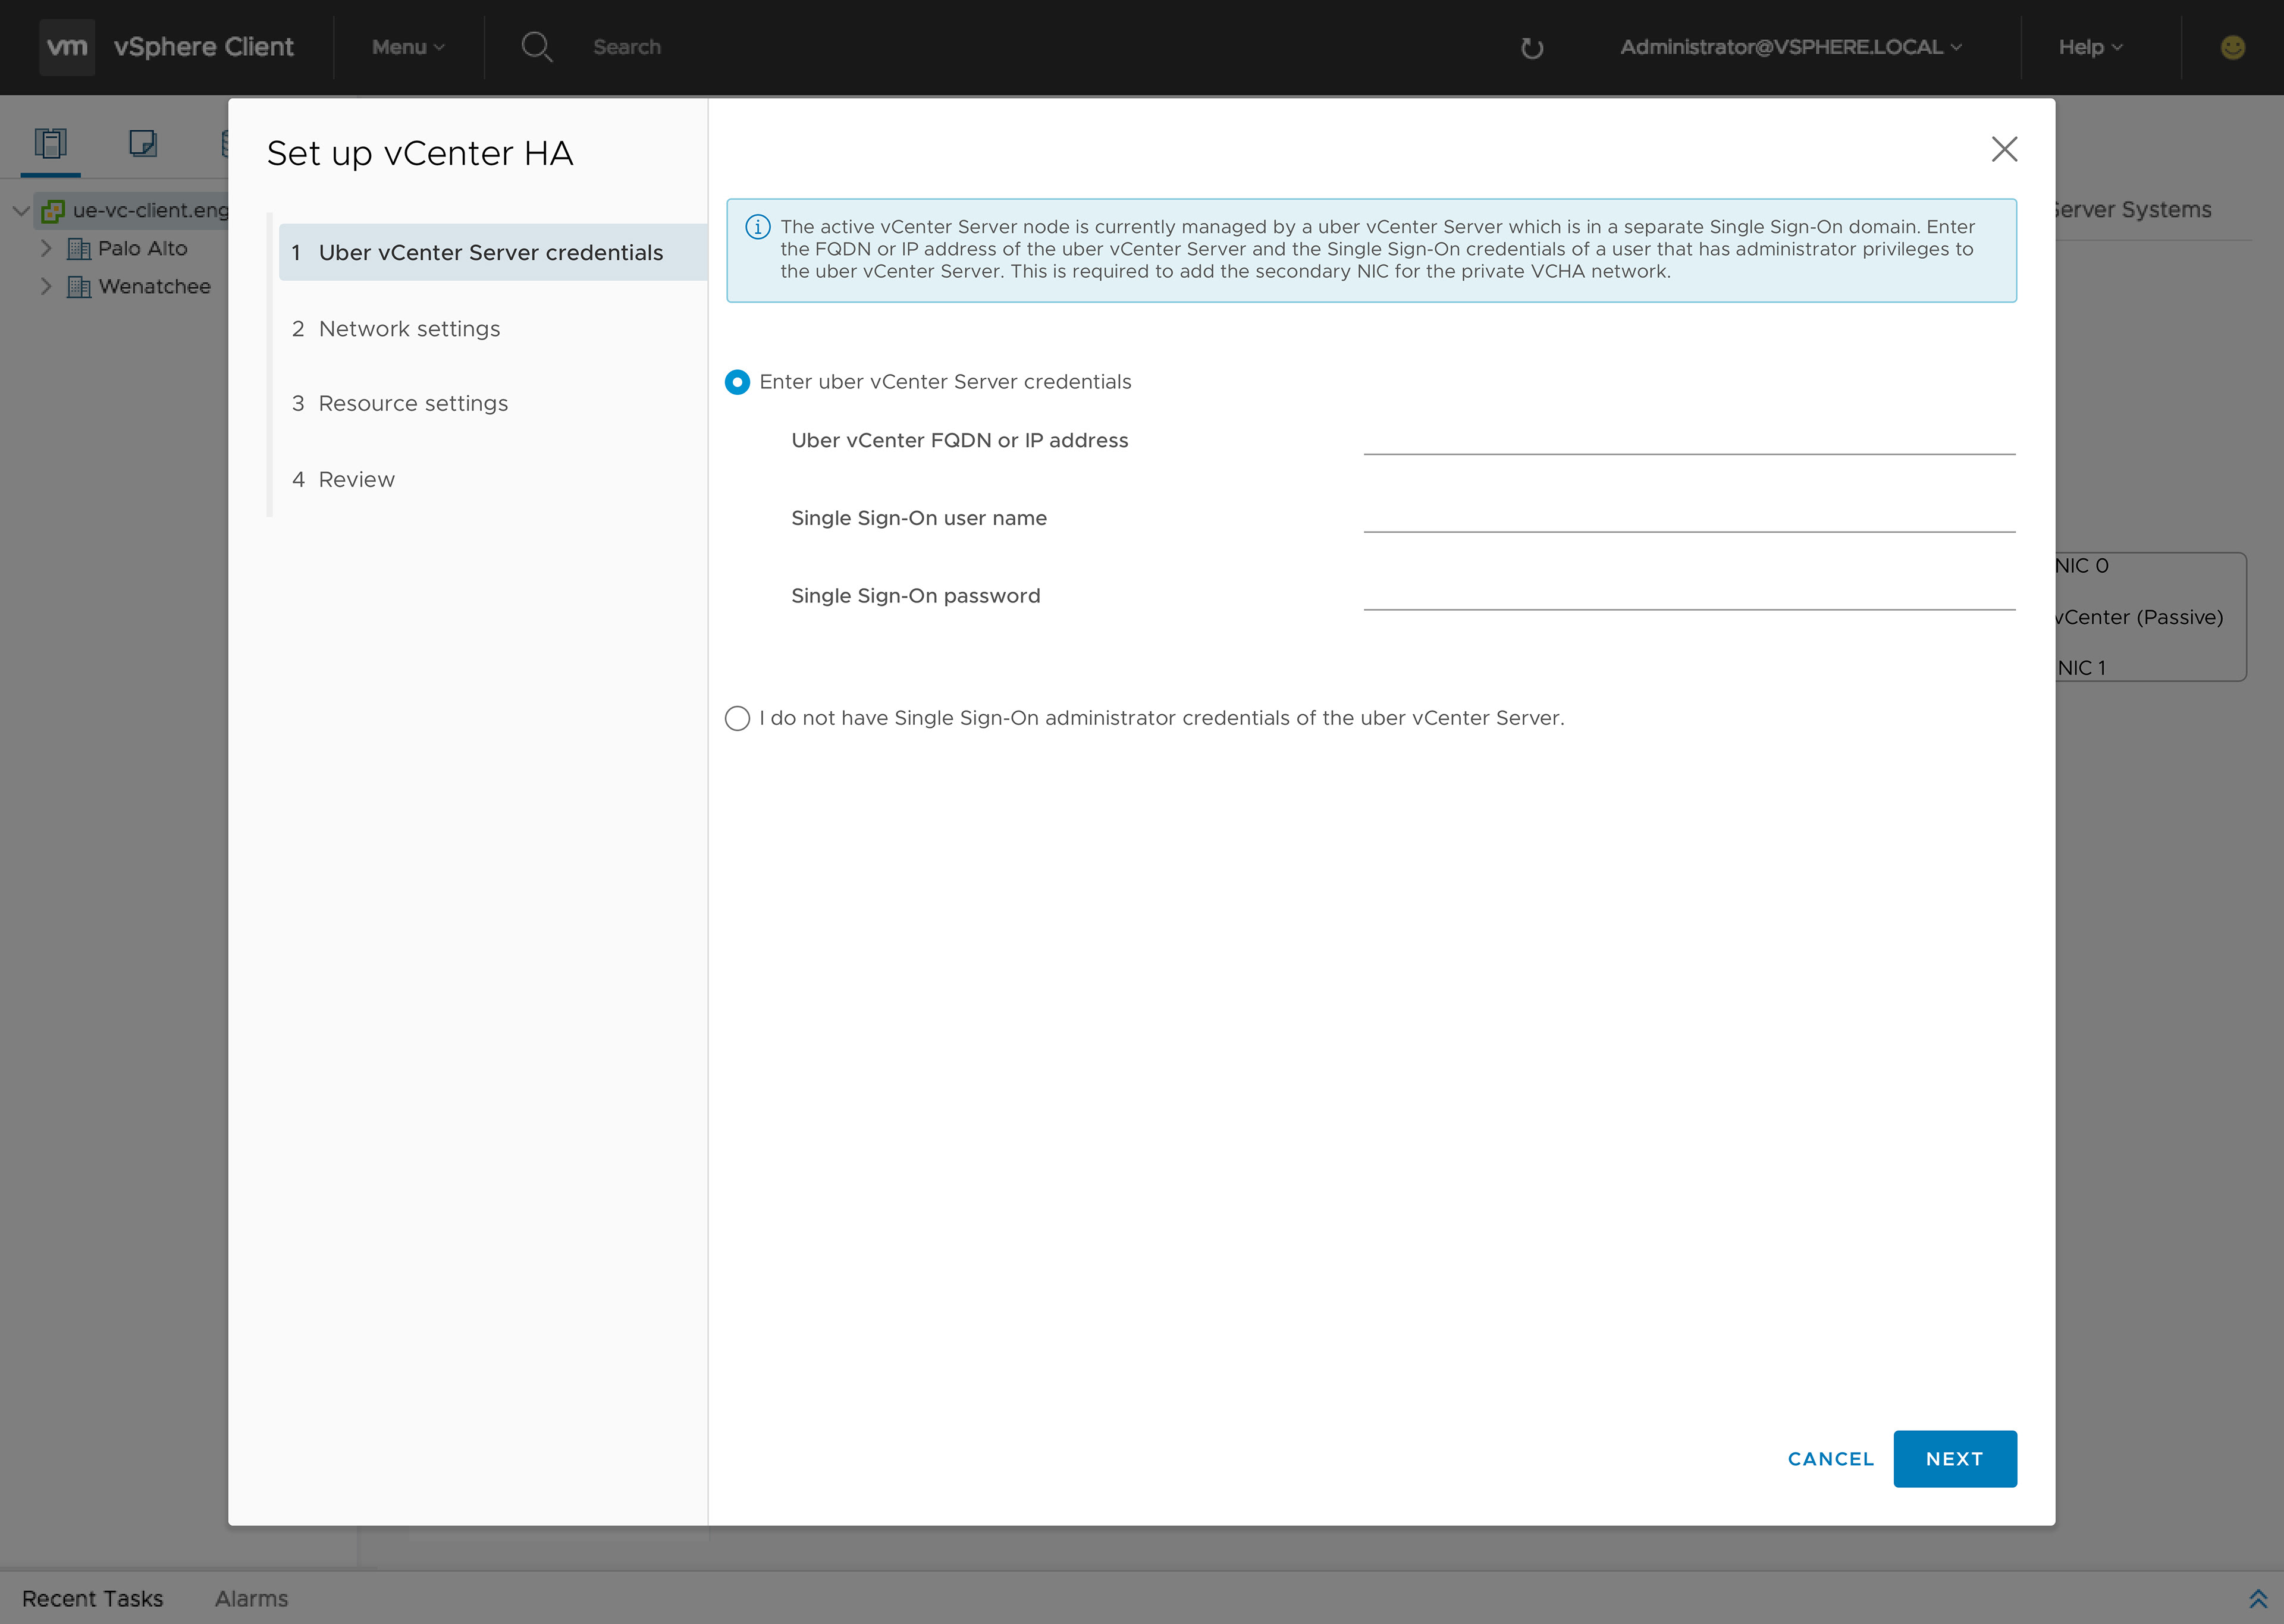
Task: Expand the bottom panel with double-chevron icon
Action: (x=2258, y=1599)
